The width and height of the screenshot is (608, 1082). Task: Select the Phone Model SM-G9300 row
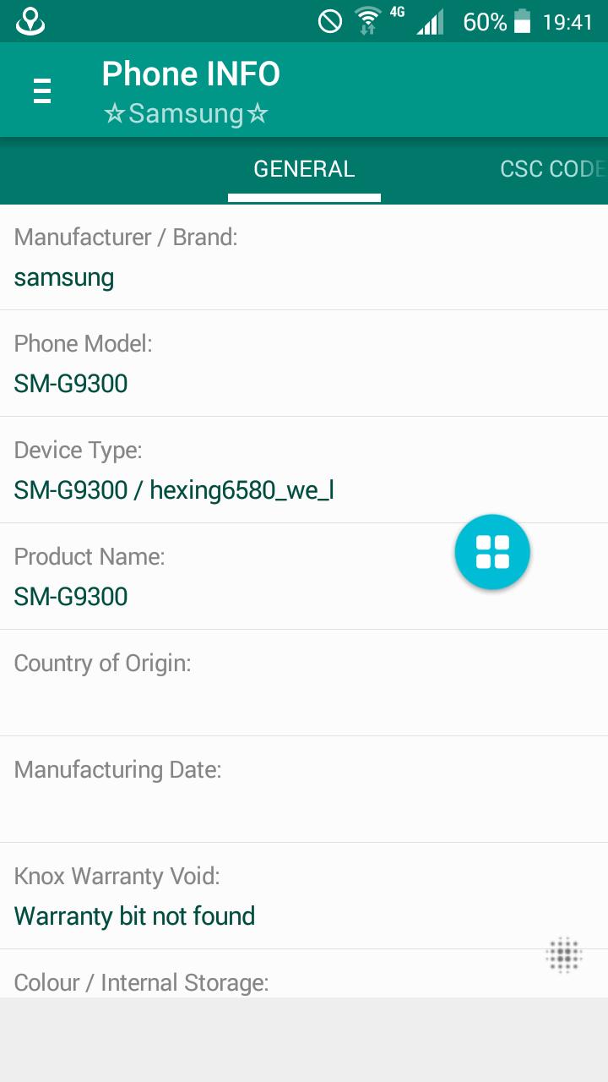tap(304, 363)
